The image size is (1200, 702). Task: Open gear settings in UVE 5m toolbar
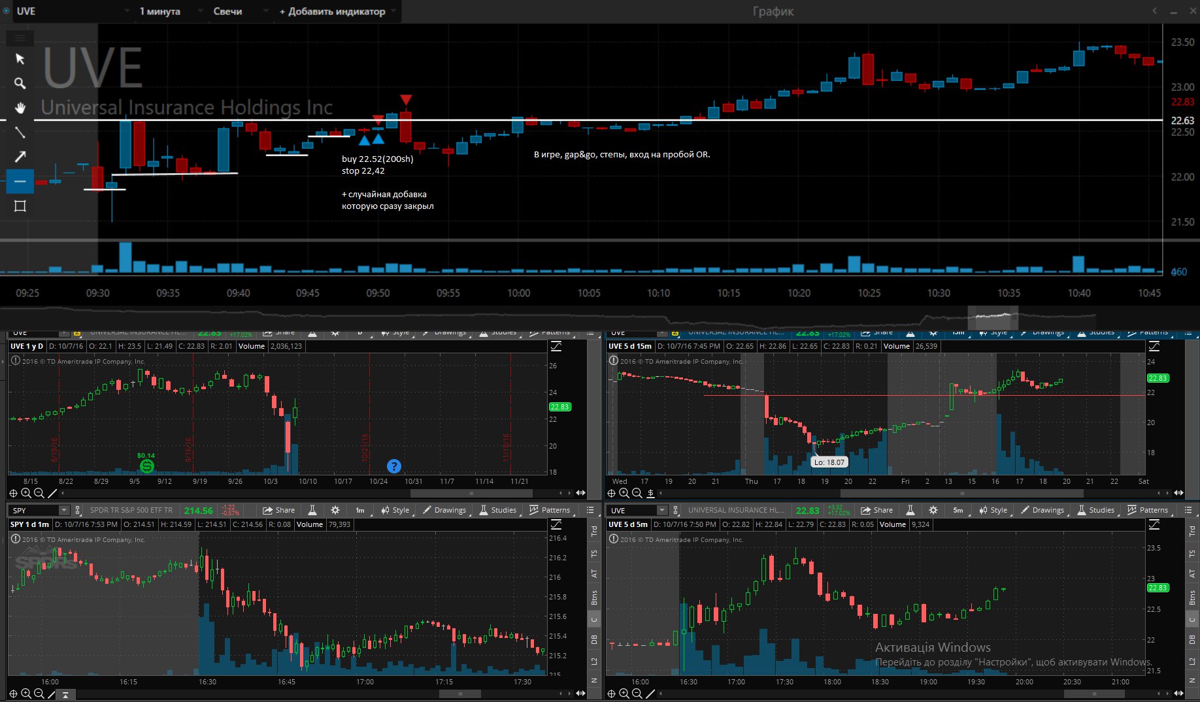point(933,510)
